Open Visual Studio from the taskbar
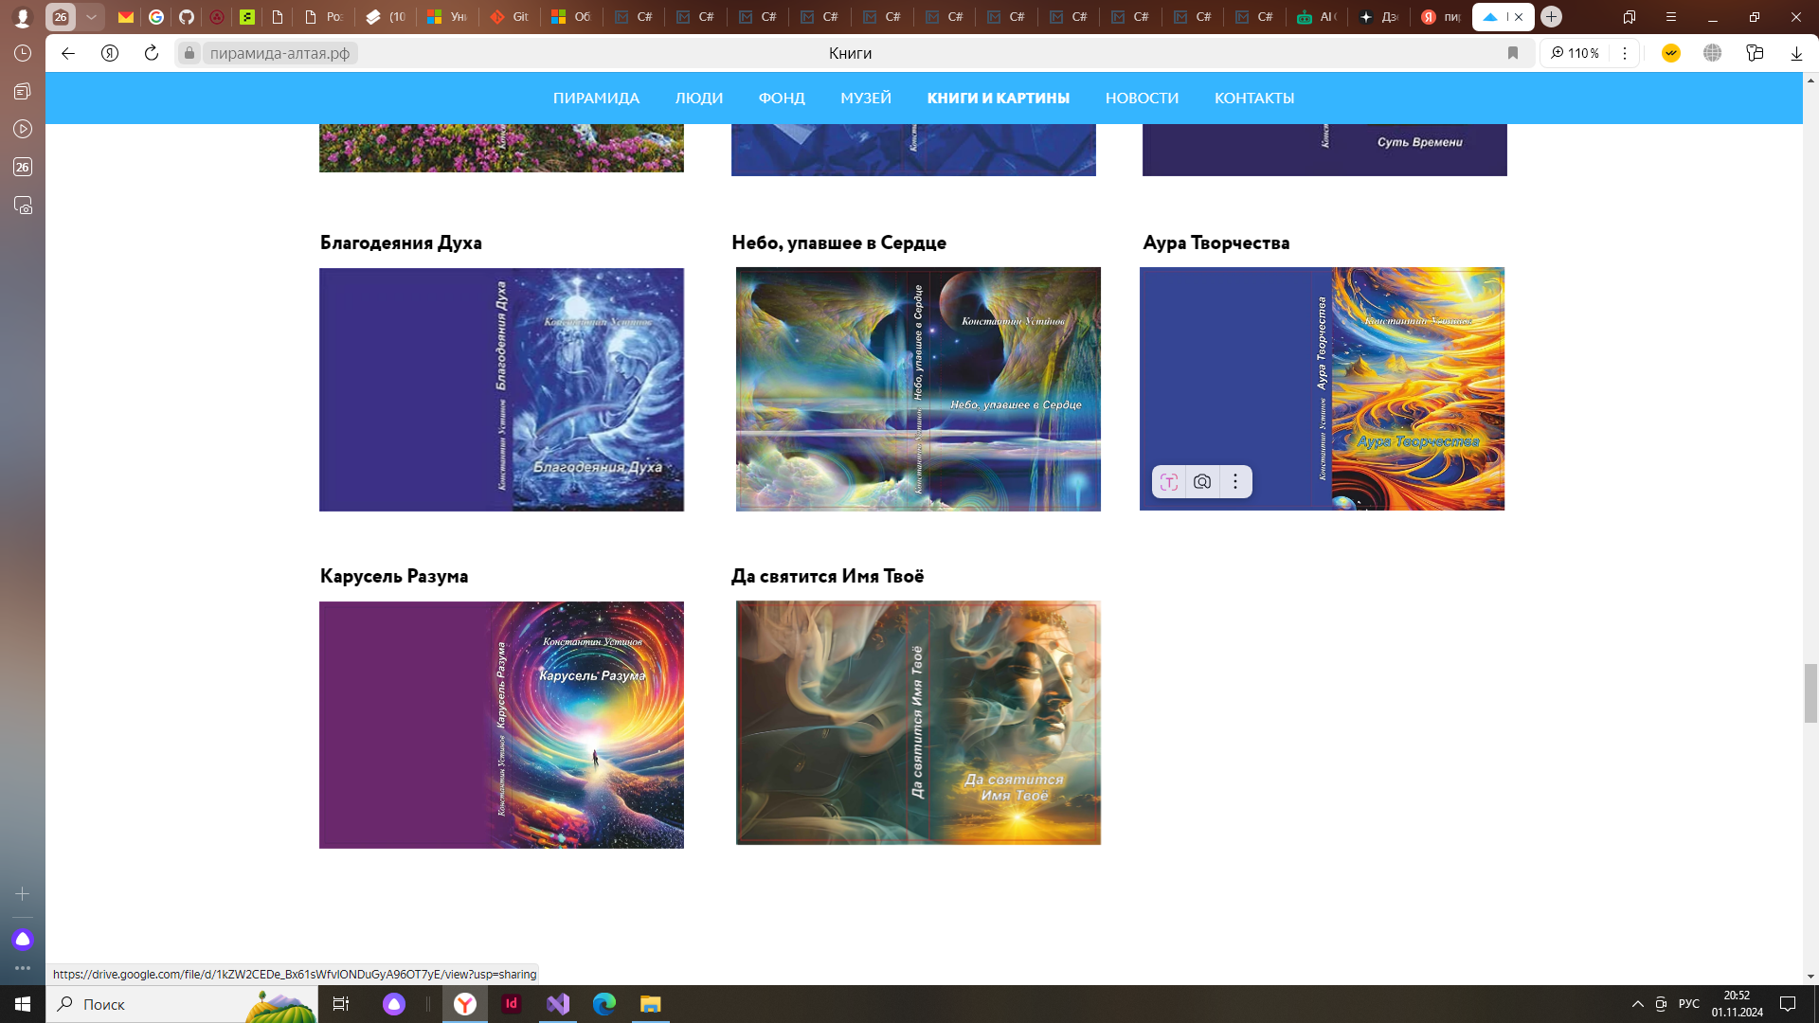 tap(558, 1004)
